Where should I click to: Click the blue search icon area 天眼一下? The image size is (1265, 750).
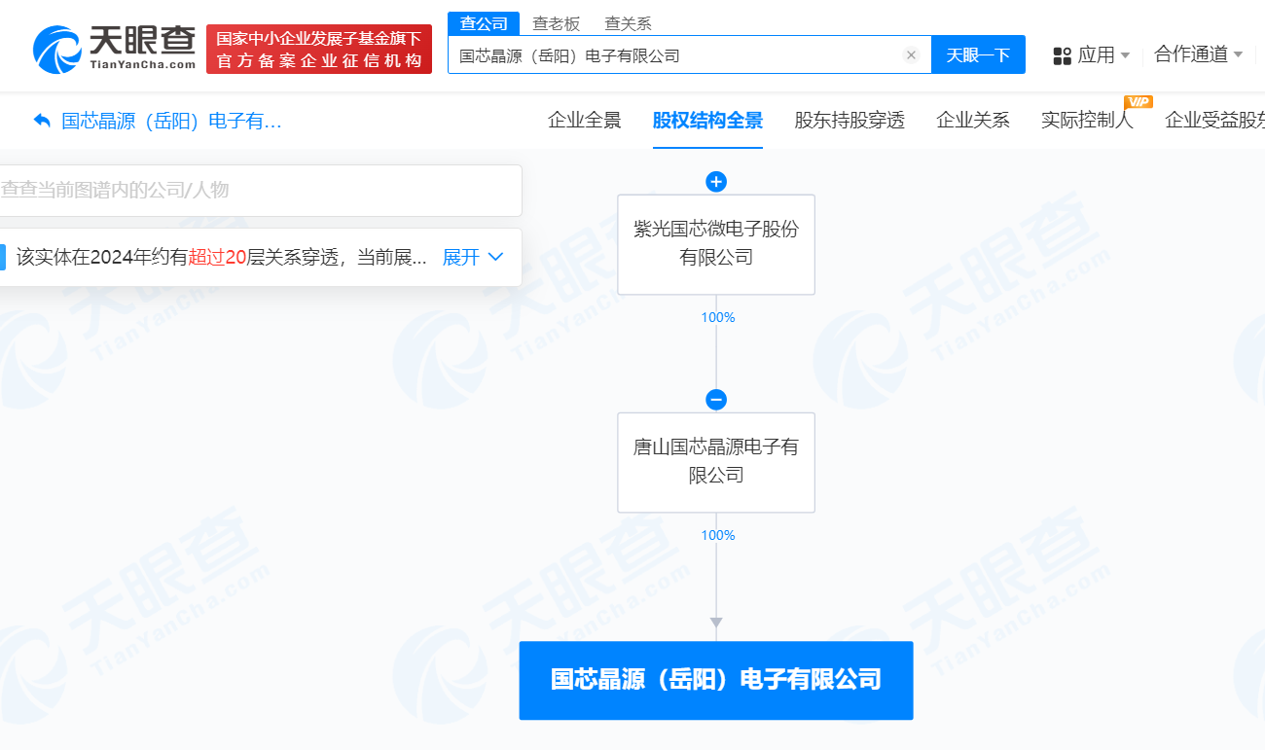coord(978,54)
